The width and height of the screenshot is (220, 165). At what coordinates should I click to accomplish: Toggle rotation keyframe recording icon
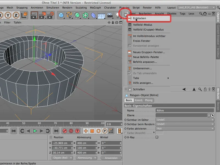coord(98,131)
